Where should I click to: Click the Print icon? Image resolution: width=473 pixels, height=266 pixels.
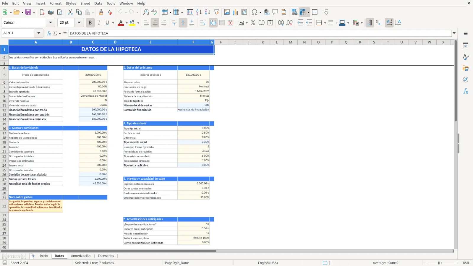click(51, 12)
